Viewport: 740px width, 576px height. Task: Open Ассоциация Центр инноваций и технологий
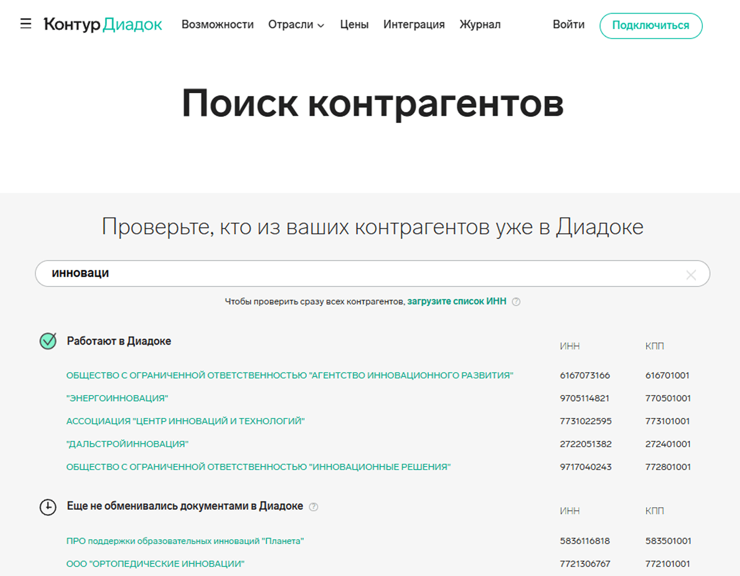tap(185, 421)
